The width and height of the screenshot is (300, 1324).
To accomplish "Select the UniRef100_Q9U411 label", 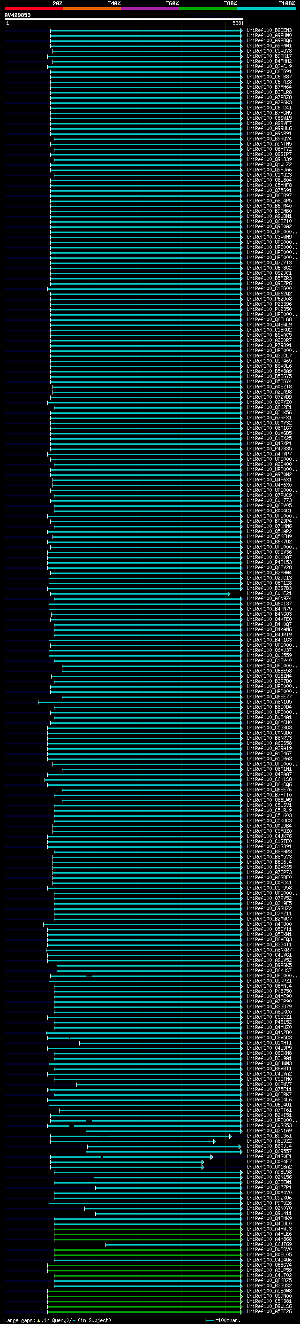I will 269,1214.
